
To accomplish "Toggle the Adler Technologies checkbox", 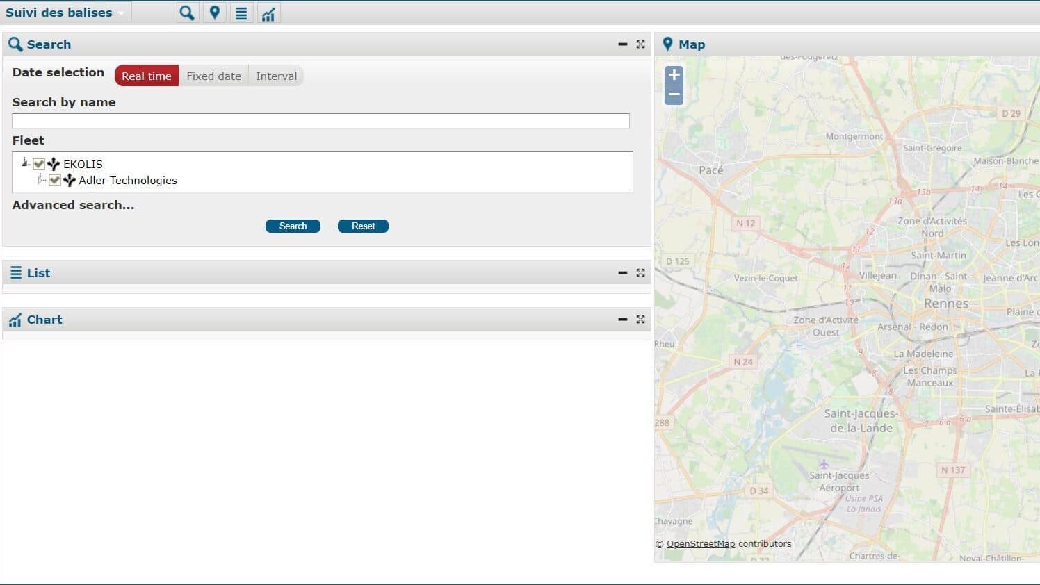I will tap(55, 180).
